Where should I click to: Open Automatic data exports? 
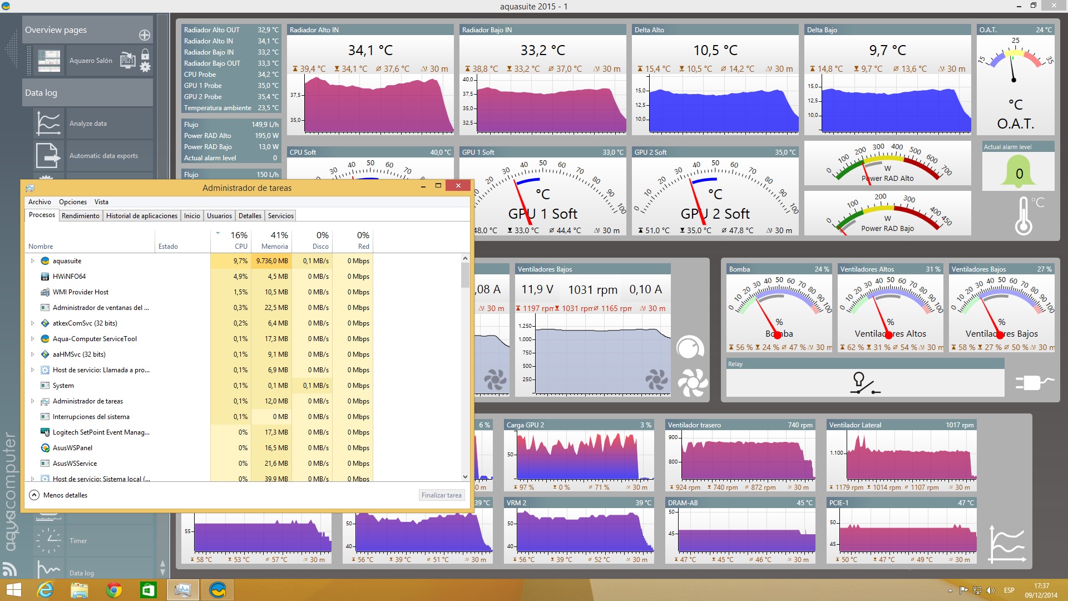click(103, 156)
